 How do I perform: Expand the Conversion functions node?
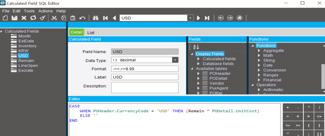(259, 70)
